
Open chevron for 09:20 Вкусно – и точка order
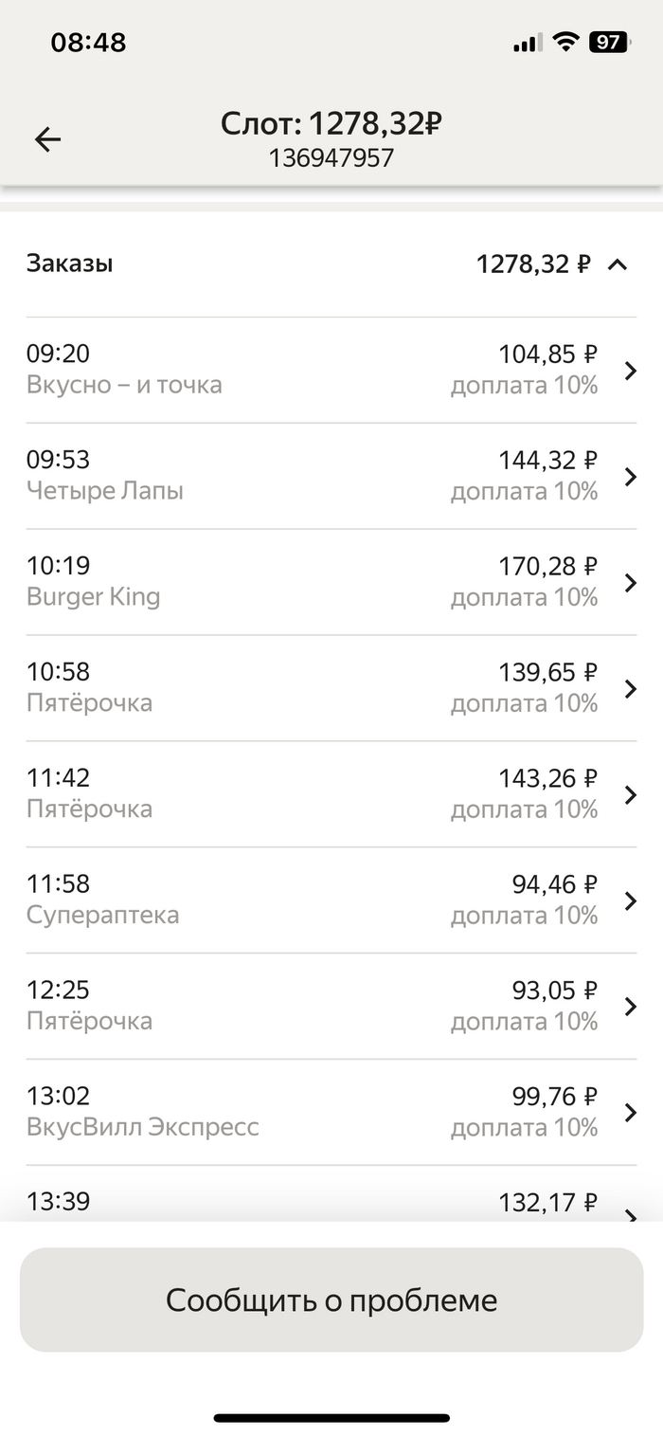click(x=631, y=371)
